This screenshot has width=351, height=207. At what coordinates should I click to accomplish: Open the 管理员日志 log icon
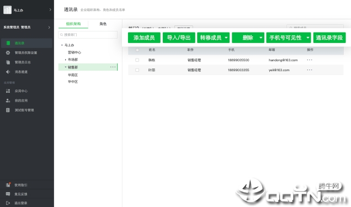click(x=8, y=62)
